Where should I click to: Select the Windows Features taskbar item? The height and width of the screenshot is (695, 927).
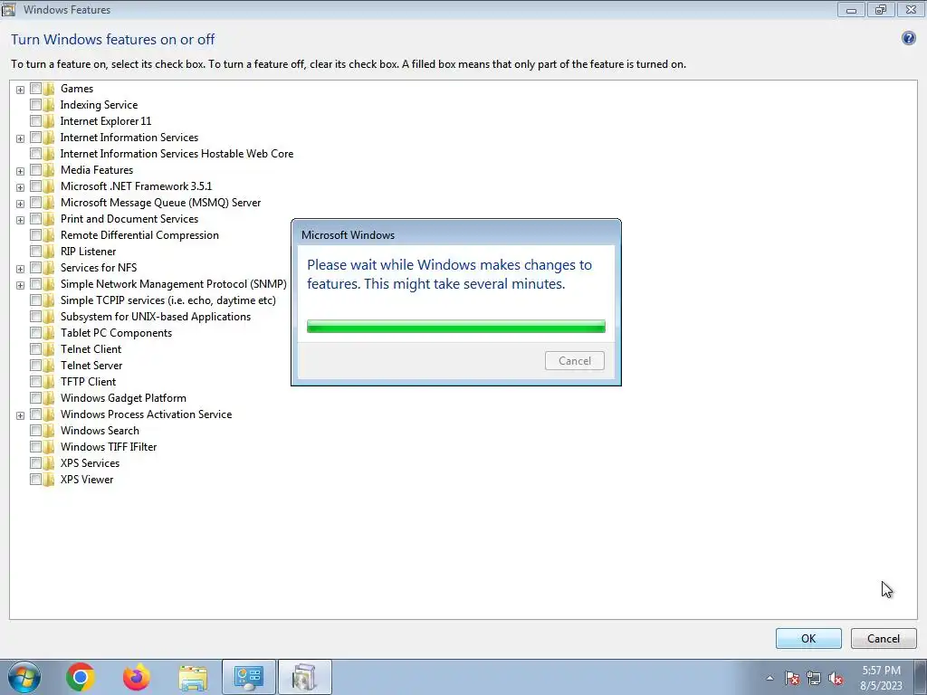point(304,677)
